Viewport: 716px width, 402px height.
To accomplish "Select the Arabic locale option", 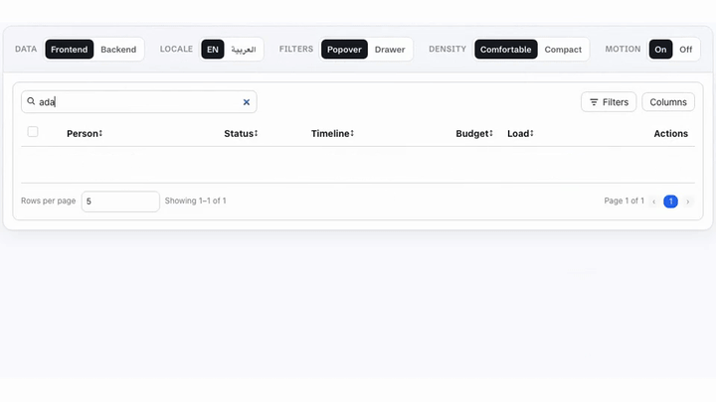I will click(244, 50).
